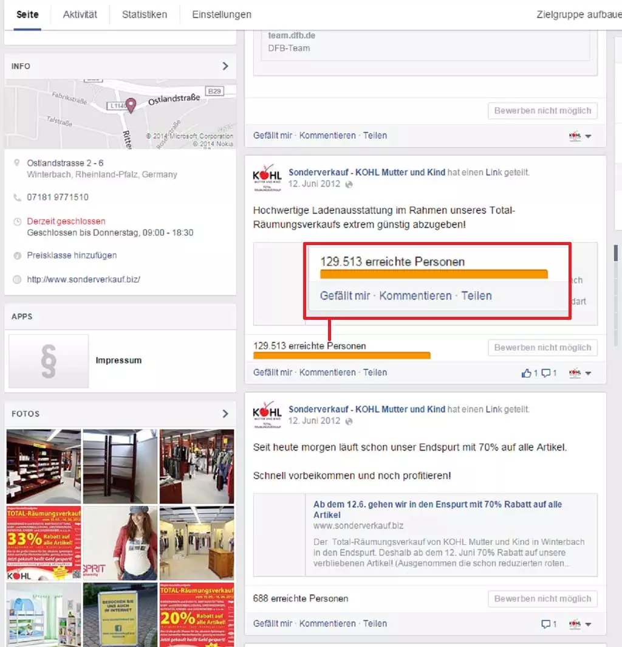622x647 pixels.
Task: Click the comment bubble icon beside the like count
Action: click(x=545, y=373)
